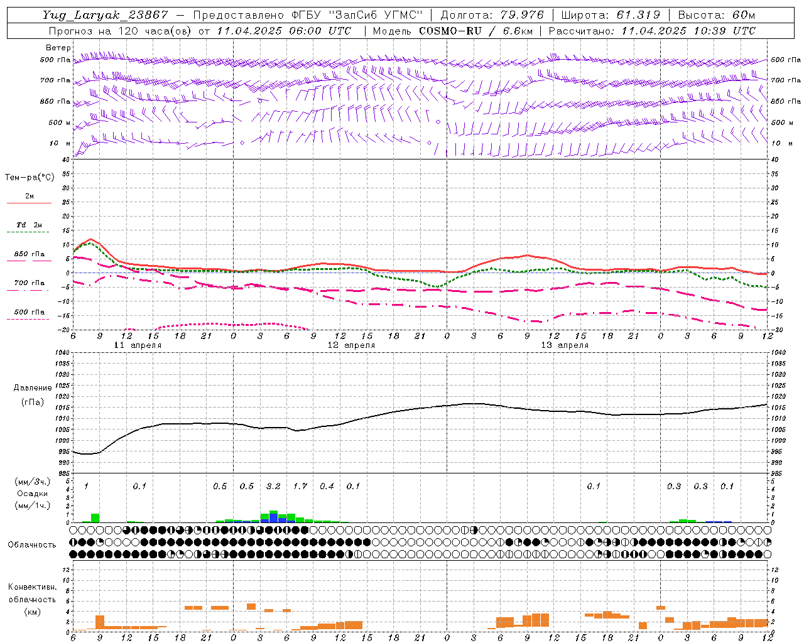Click the '(гПа)' unit label under Давление
Image resolution: width=804 pixels, height=643 pixels.
(33, 403)
